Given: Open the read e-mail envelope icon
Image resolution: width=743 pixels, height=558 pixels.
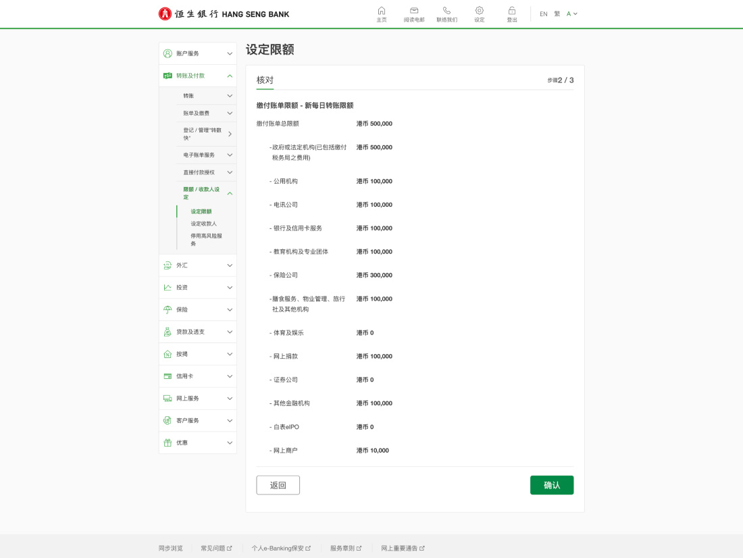Looking at the screenshot, I should pyautogui.click(x=414, y=11).
